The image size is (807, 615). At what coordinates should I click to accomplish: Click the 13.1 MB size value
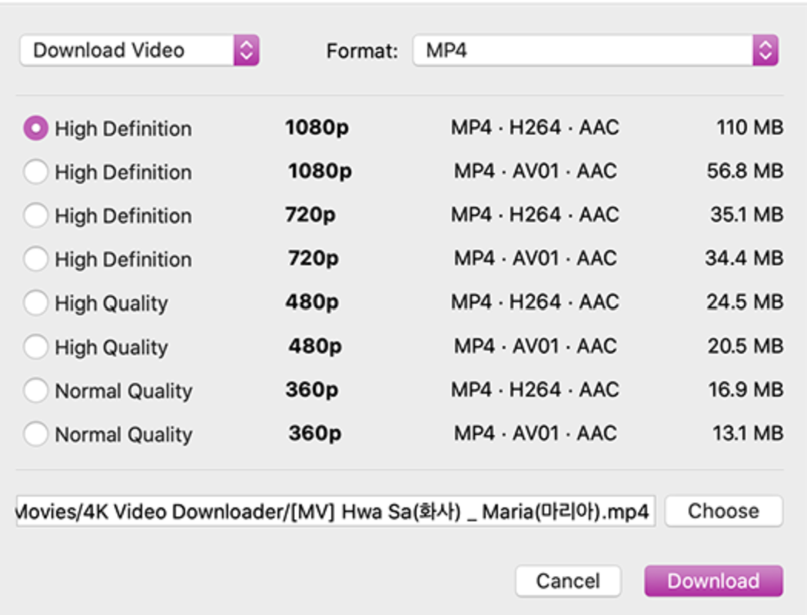pos(748,434)
